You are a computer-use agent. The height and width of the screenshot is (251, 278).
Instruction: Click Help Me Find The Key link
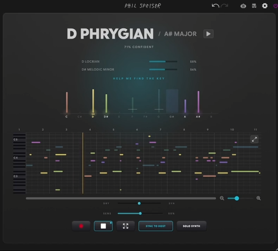[x=139, y=79]
